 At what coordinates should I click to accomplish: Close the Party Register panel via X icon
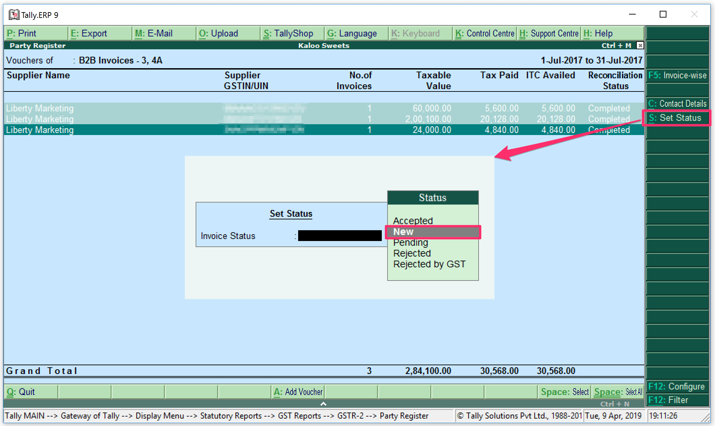click(640, 46)
